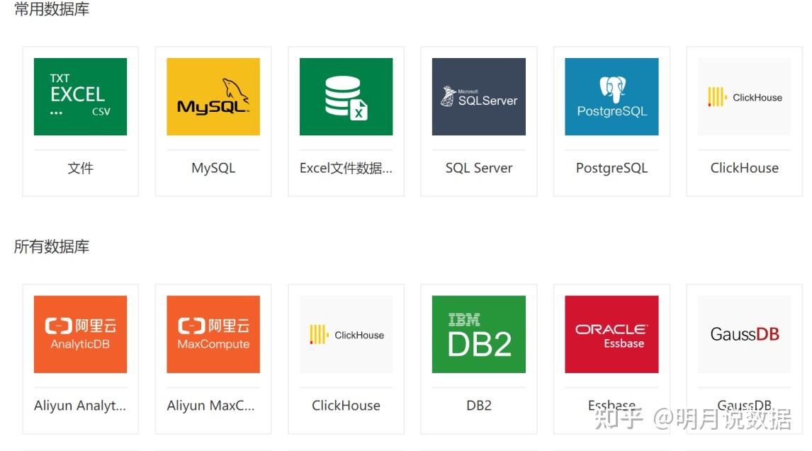Select the Oracle Essbase data source icon
This screenshot has width=812, height=451.
point(611,333)
